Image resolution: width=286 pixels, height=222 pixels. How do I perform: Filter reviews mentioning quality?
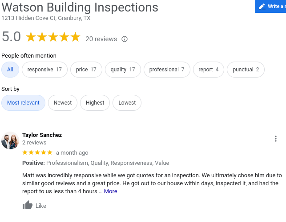[123, 70]
